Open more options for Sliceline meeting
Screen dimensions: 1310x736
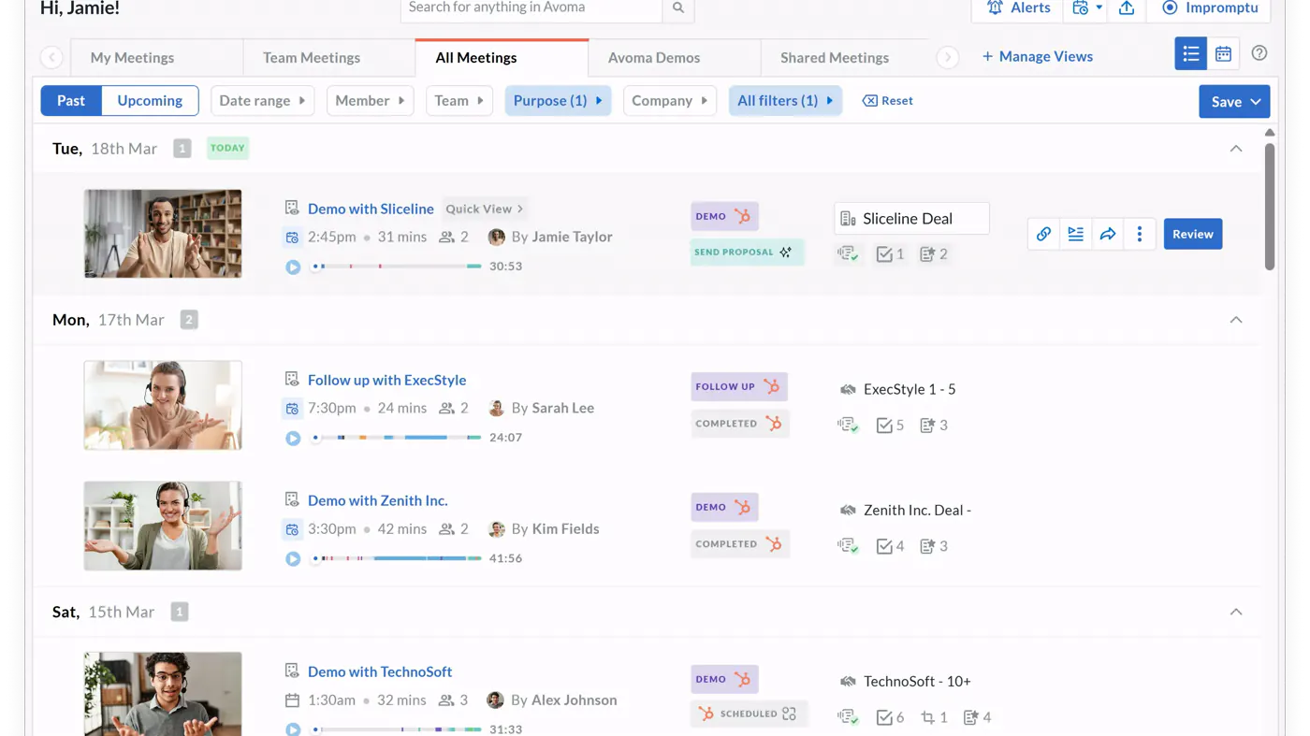coord(1140,234)
